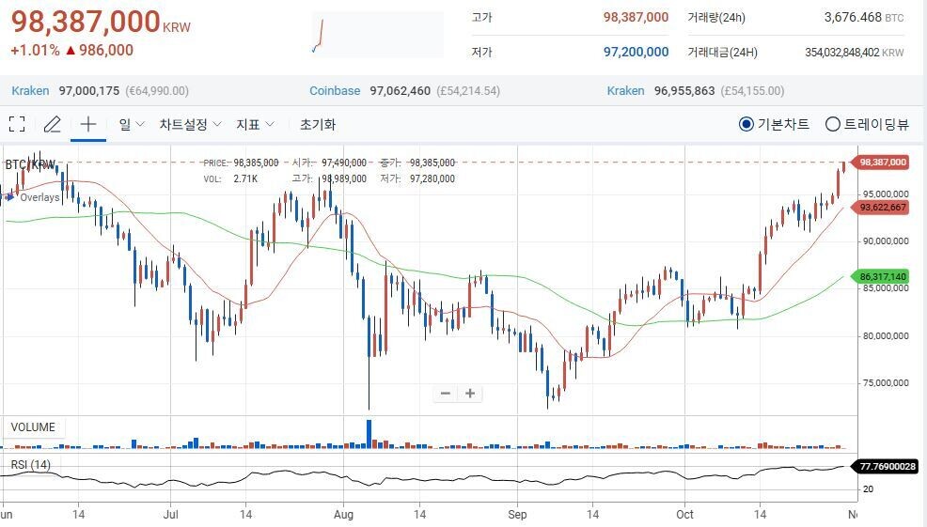
Task: Zoom out the chart with minus button
Action: pyautogui.click(x=446, y=394)
